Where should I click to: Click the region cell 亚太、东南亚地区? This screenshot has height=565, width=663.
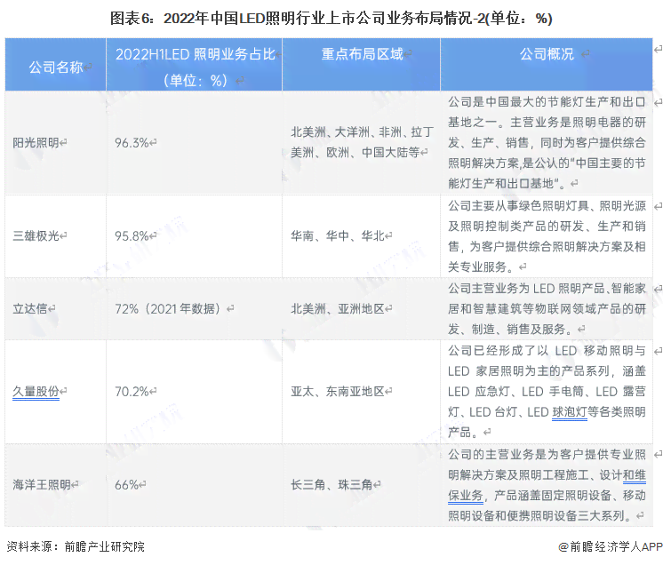click(338, 392)
